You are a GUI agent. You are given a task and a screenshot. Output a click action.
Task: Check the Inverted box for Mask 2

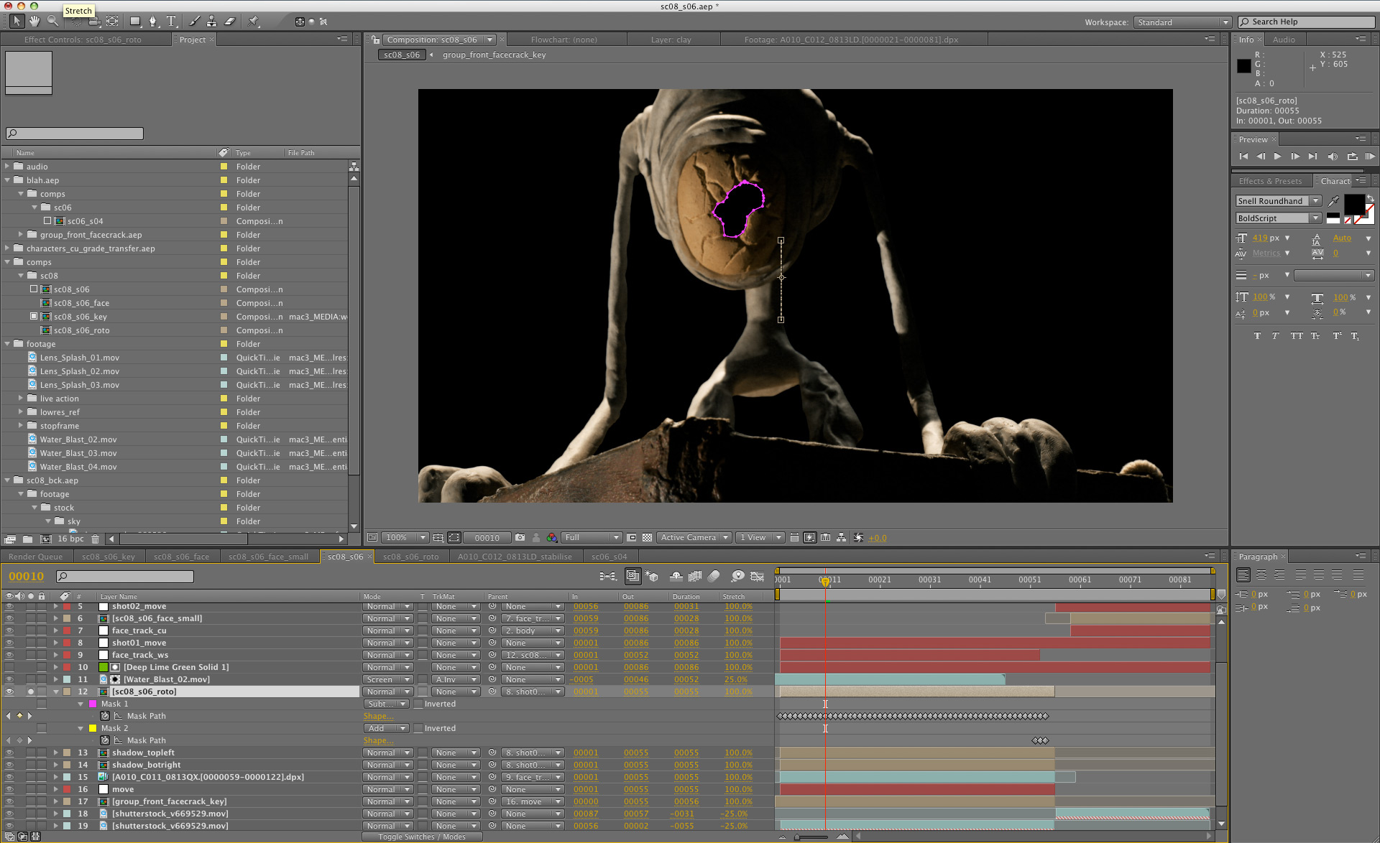pos(418,728)
